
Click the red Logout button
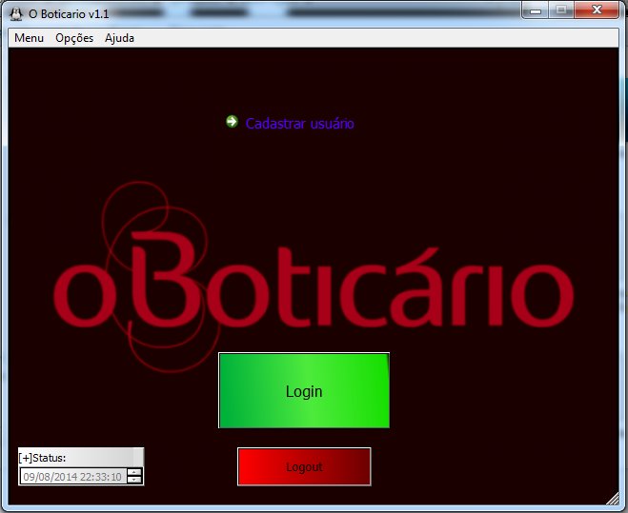point(304,466)
